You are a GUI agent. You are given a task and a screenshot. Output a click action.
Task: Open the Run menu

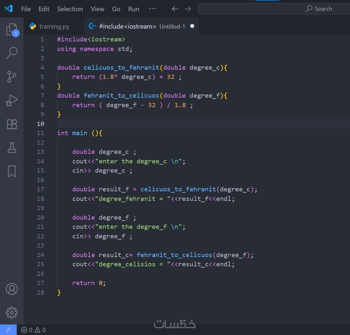pos(134,9)
